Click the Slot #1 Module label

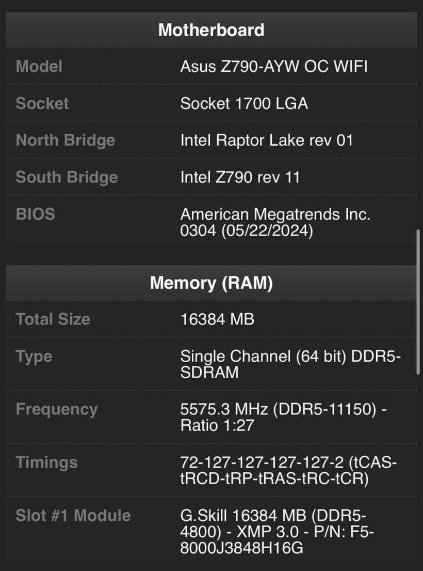point(73,516)
